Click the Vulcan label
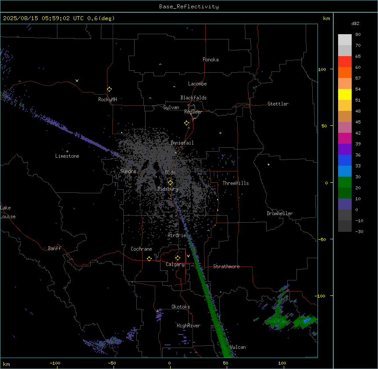The width and height of the screenshot is (378, 369). pos(237,347)
